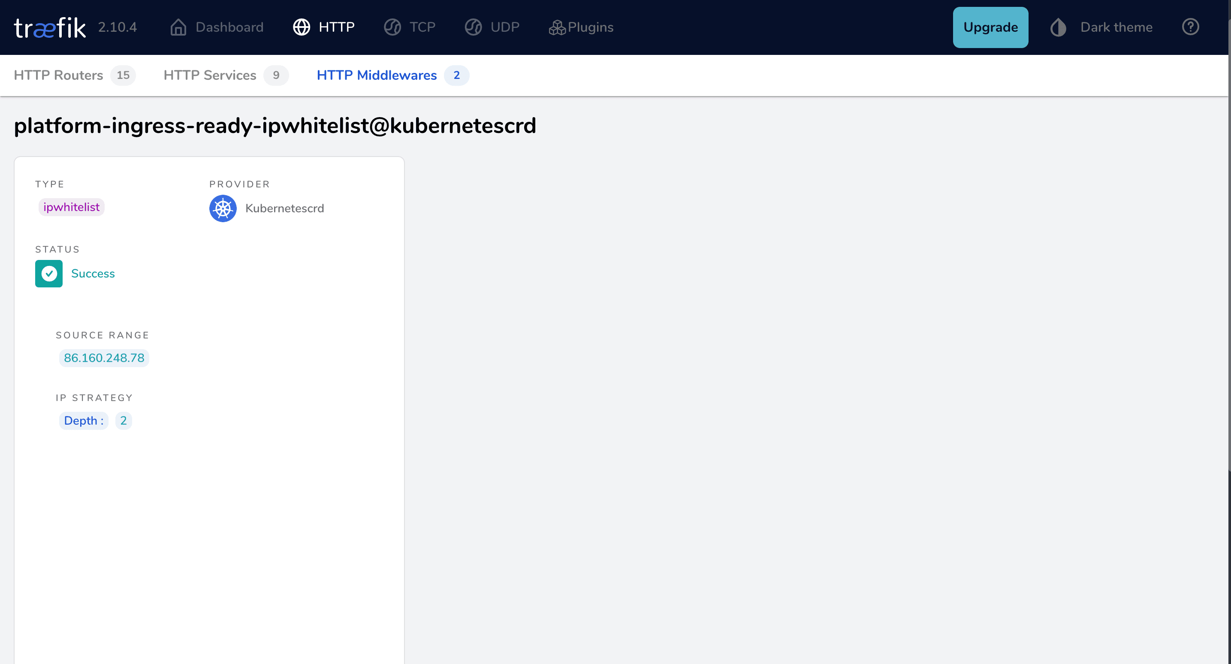Image resolution: width=1231 pixels, height=664 pixels.
Task: Open the Dashboard home icon
Action: [178, 27]
